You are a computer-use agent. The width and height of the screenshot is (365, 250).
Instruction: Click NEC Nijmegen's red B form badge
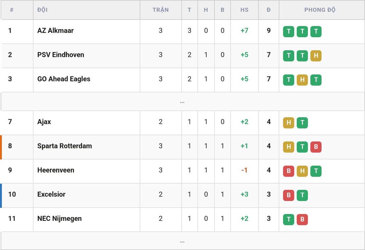click(302, 219)
